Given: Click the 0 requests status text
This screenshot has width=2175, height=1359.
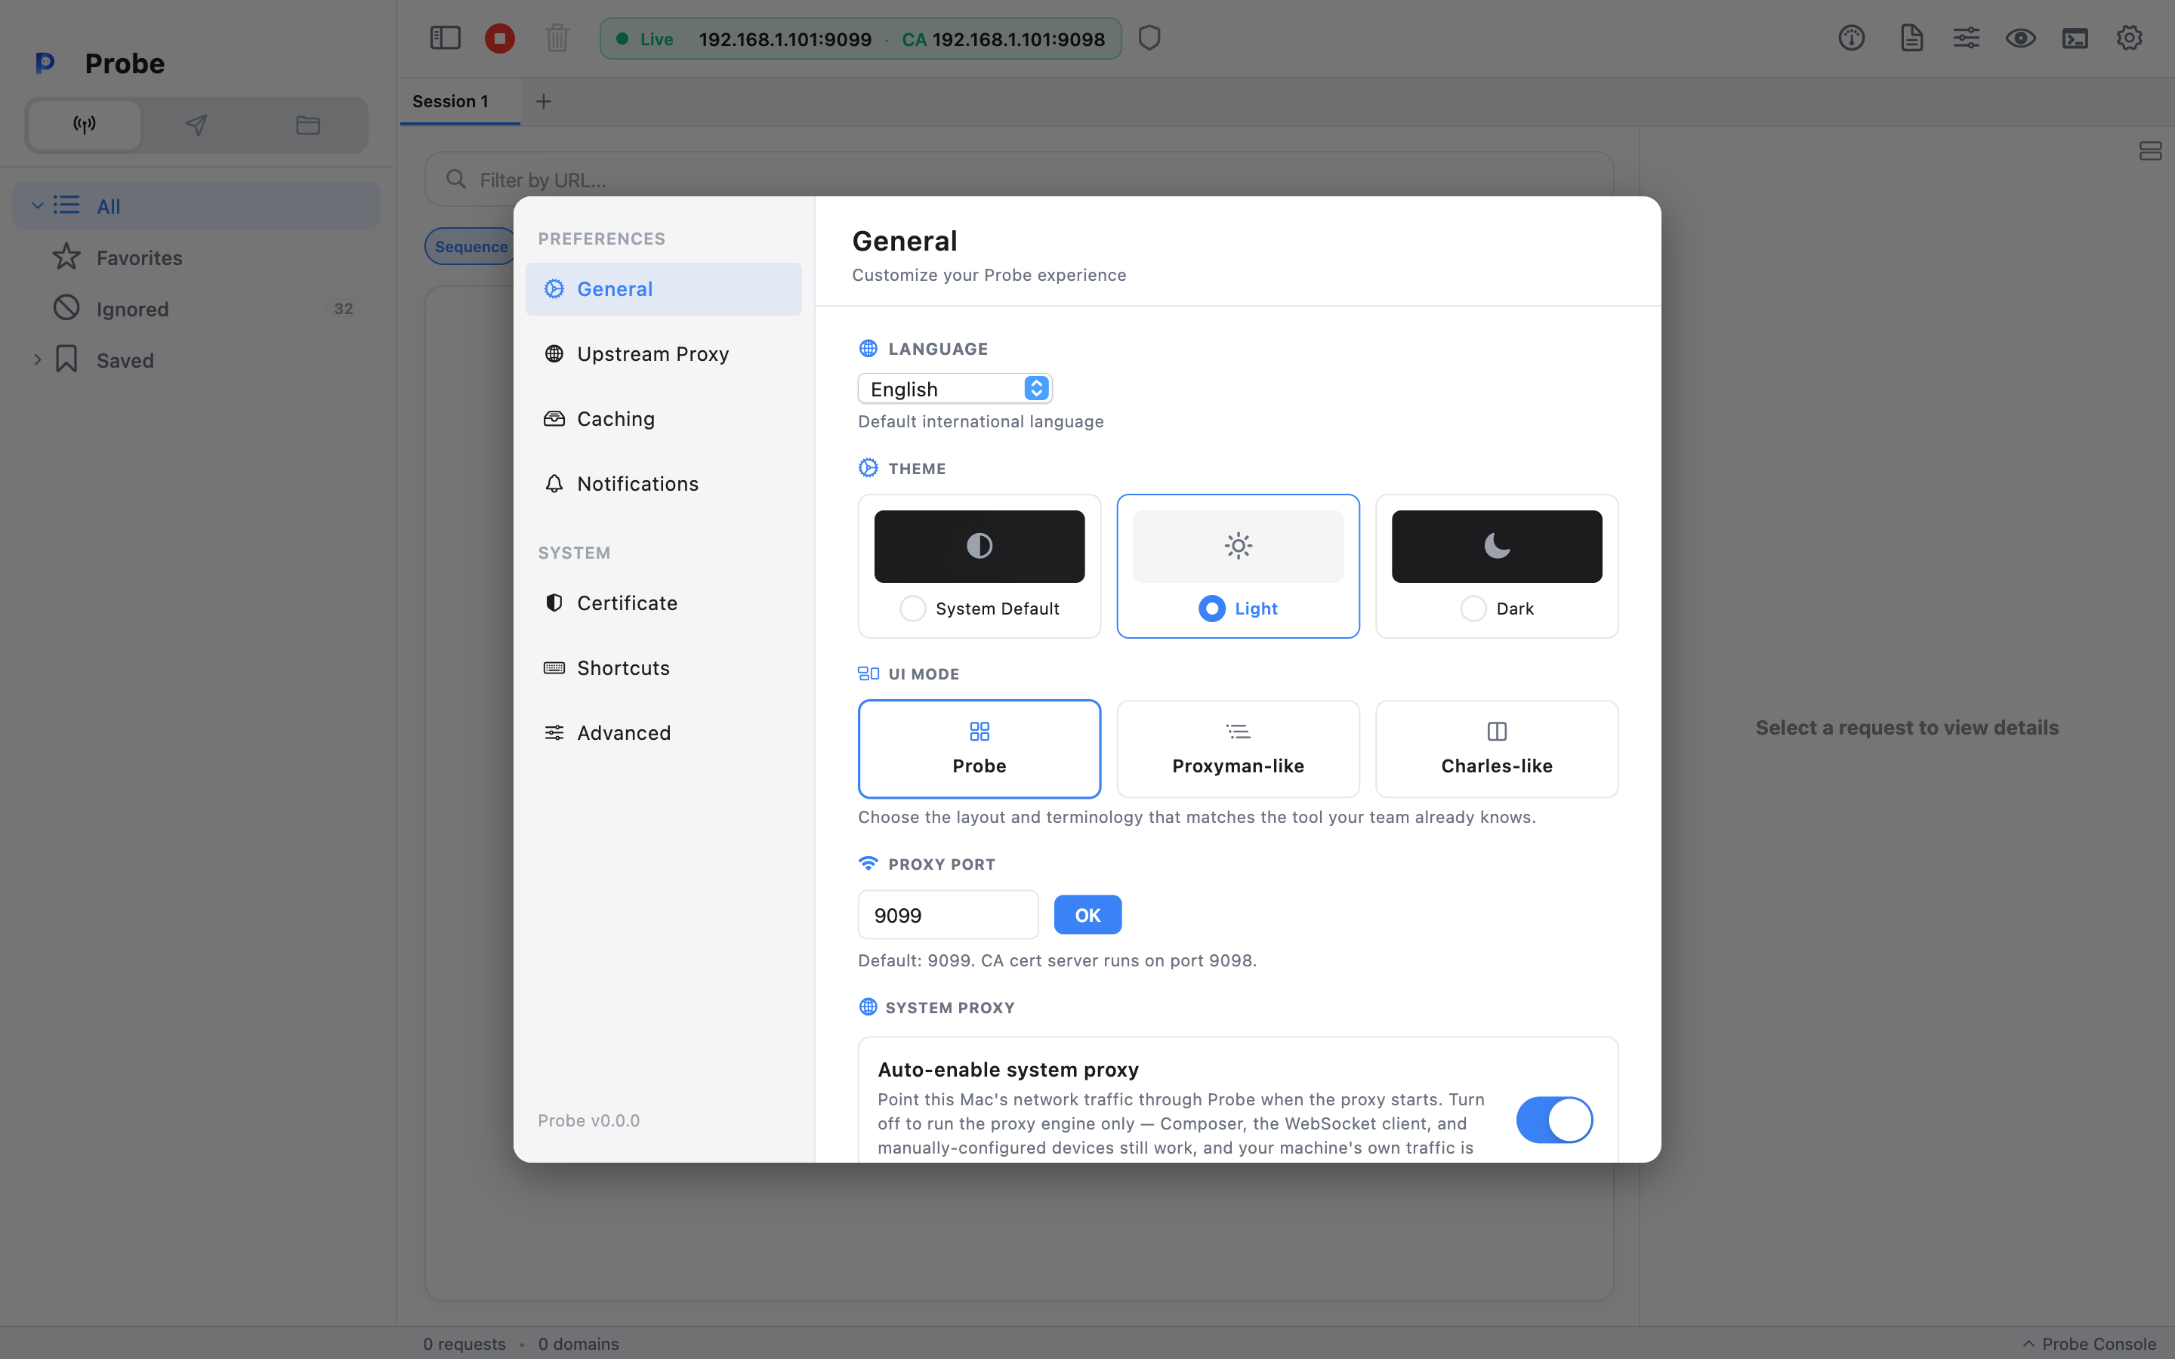Looking at the screenshot, I should (464, 1344).
